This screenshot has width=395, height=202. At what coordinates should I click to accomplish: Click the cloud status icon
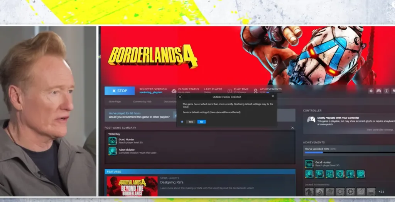(x=174, y=91)
